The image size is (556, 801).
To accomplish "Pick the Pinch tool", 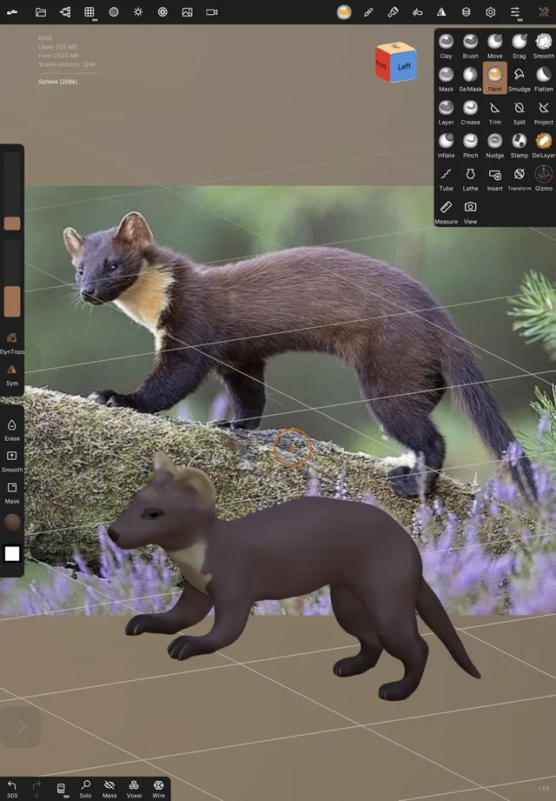I will (x=470, y=145).
